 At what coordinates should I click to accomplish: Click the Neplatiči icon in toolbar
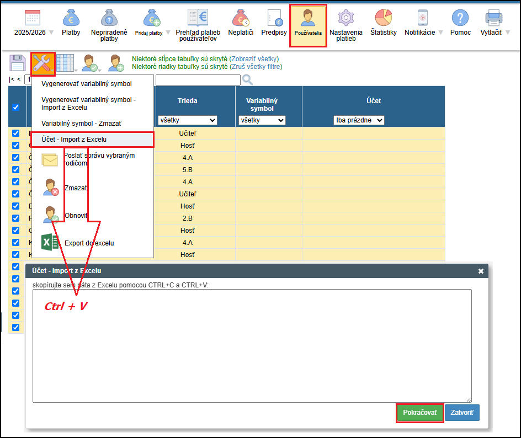(x=241, y=19)
